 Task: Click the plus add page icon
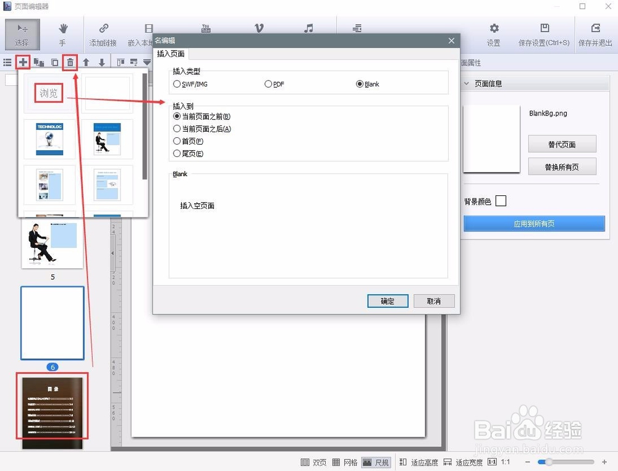click(x=23, y=62)
